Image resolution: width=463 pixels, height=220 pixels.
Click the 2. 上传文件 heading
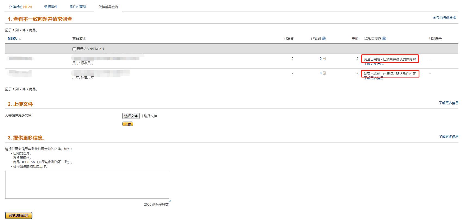tap(20, 104)
